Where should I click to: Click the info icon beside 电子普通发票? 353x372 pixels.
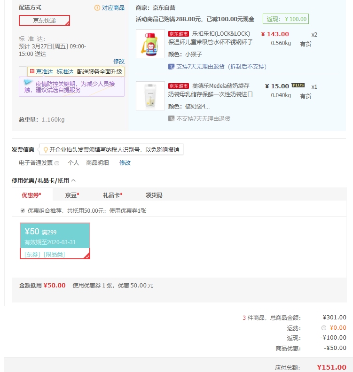click(x=57, y=163)
